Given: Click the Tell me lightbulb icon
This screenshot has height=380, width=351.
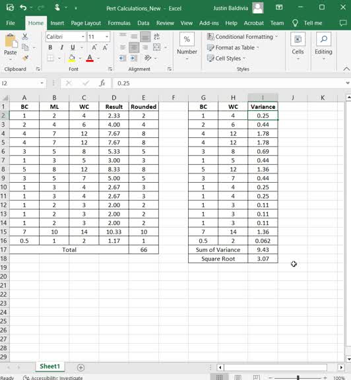Looking at the screenshot, I should pyautogui.click(x=295, y=23).
